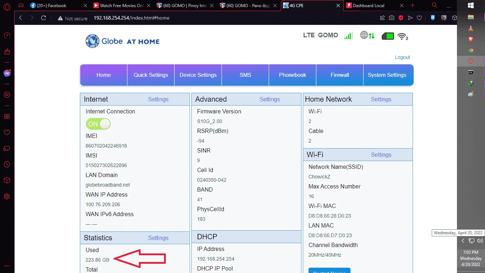Open Settings link in Home Network panel
Viewport: 485px width, 273px height.
381,100
